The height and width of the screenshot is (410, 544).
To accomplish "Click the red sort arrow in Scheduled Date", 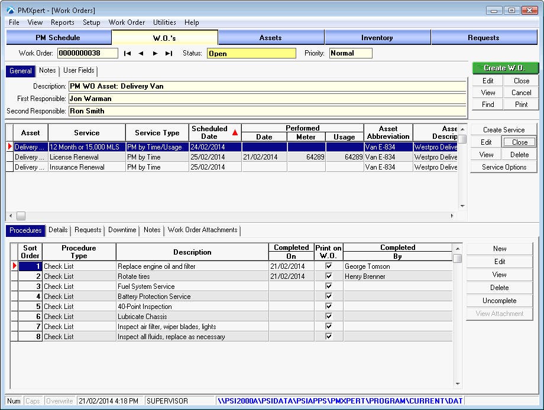I will (235, 132).
